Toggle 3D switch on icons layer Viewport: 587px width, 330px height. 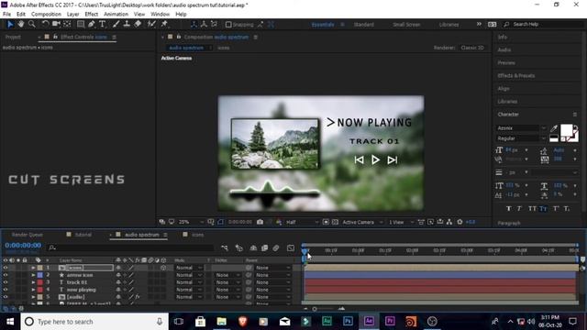[163, 268]
